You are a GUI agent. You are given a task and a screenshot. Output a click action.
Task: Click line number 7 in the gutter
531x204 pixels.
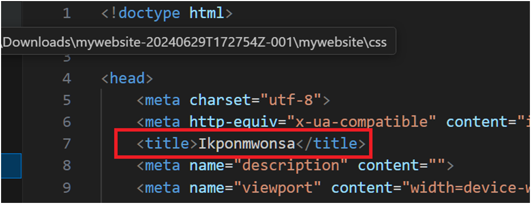point(67,144)
